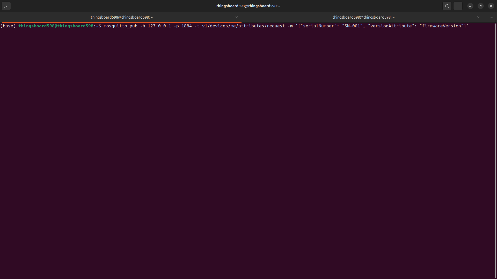Viewport: 497px width, 279px height.
Task: Restore down the terminal window
Action: tap(480, 6)
